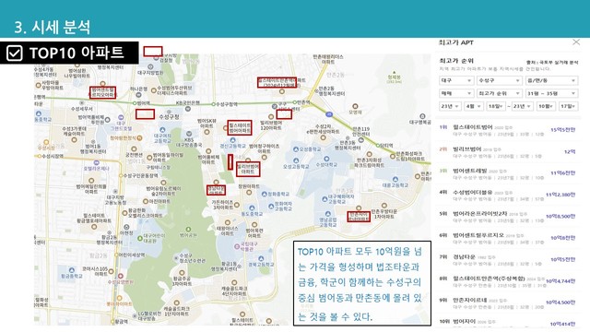
Task: Click the 수성세무서 map label
Action: pyautogui.click(x=82, y=109)
